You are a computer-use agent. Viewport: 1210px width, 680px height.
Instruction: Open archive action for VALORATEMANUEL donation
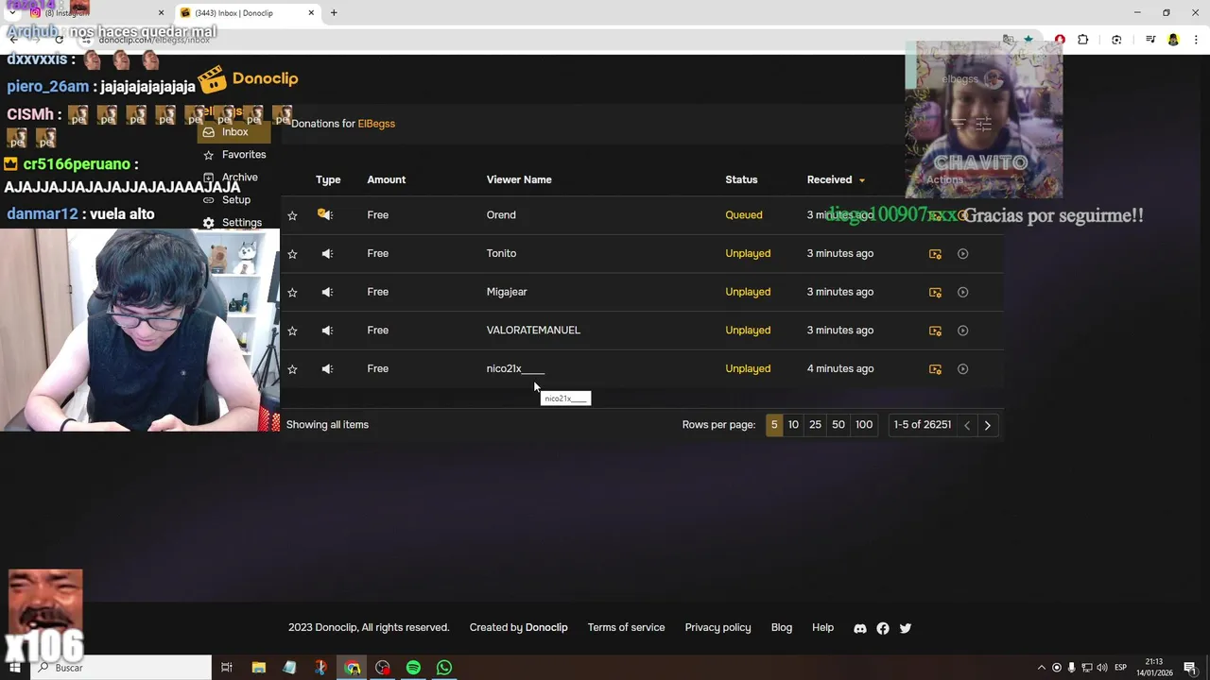935,331
